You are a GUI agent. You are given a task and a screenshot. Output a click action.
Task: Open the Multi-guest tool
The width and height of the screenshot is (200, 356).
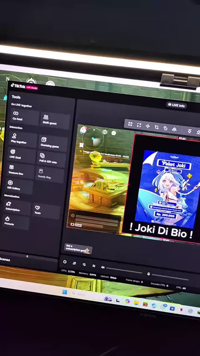(55, 120)
